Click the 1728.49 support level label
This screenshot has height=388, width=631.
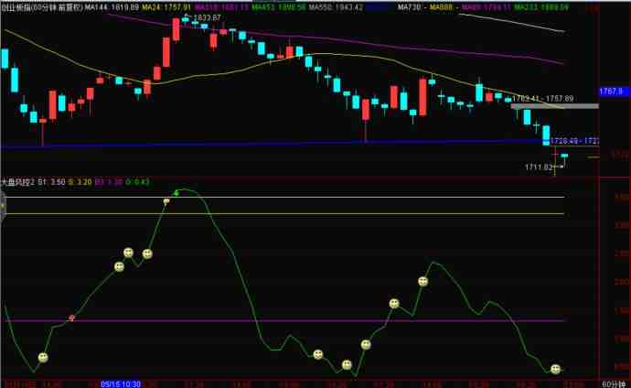pyautogui.click(x=574, y=141)
